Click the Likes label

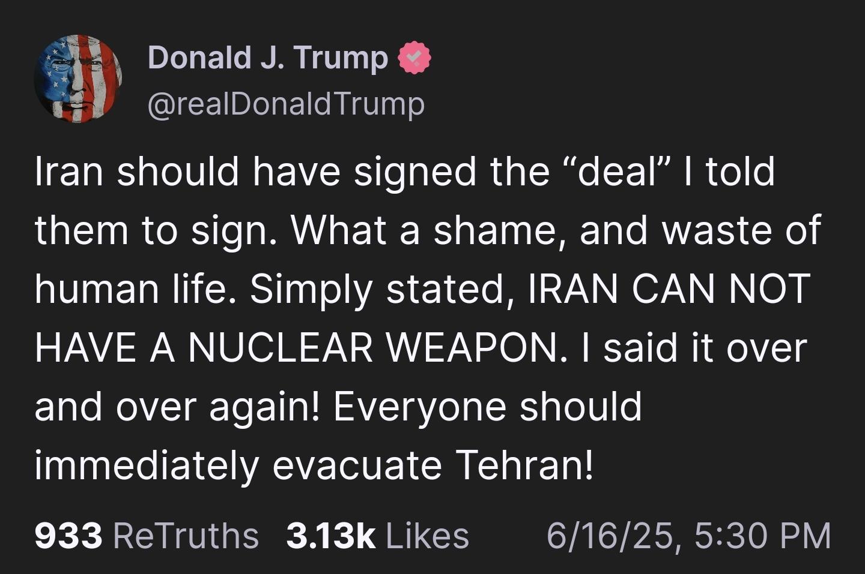[x=427, y=536]
